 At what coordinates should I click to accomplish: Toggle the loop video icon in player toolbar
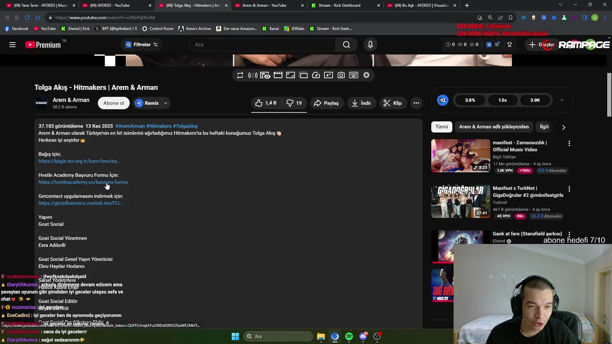(240, 75)
